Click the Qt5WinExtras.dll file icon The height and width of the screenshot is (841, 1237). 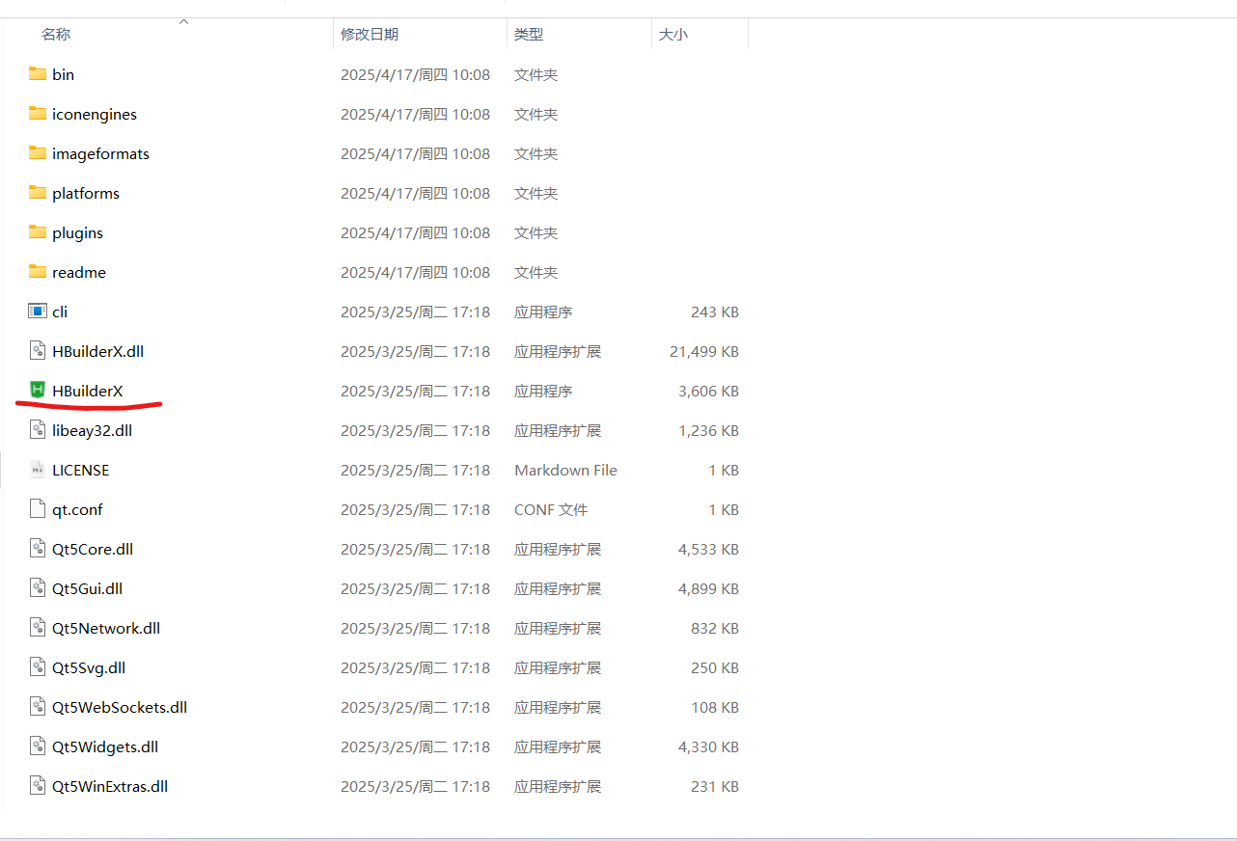pos(38,786)
